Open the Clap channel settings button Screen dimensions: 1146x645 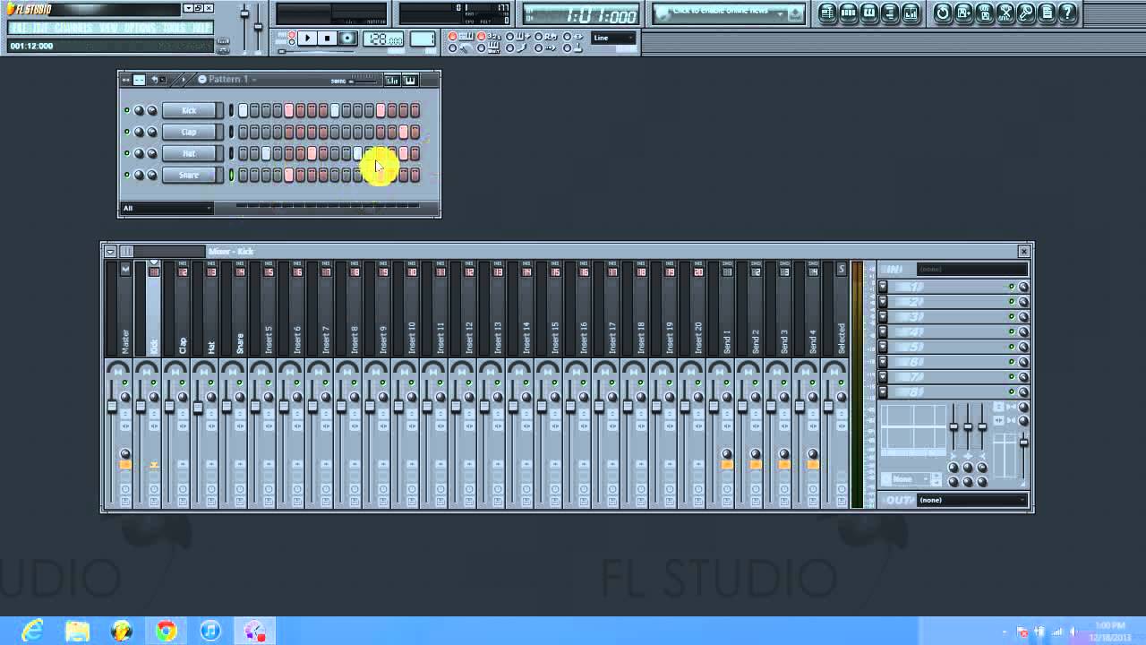click(x=190, y=132)
